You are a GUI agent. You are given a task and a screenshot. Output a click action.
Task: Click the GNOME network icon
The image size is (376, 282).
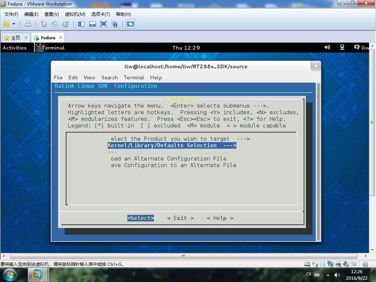tap(342, 47)
